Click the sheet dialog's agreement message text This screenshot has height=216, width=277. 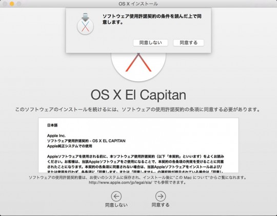point(152,19)
